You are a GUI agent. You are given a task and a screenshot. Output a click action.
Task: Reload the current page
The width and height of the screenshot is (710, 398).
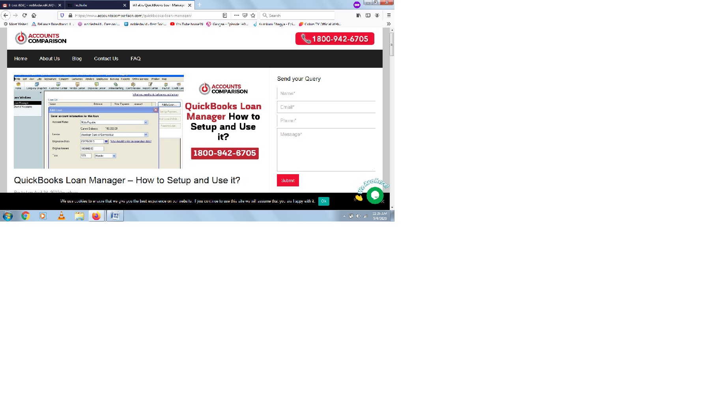tap(24, 15)
